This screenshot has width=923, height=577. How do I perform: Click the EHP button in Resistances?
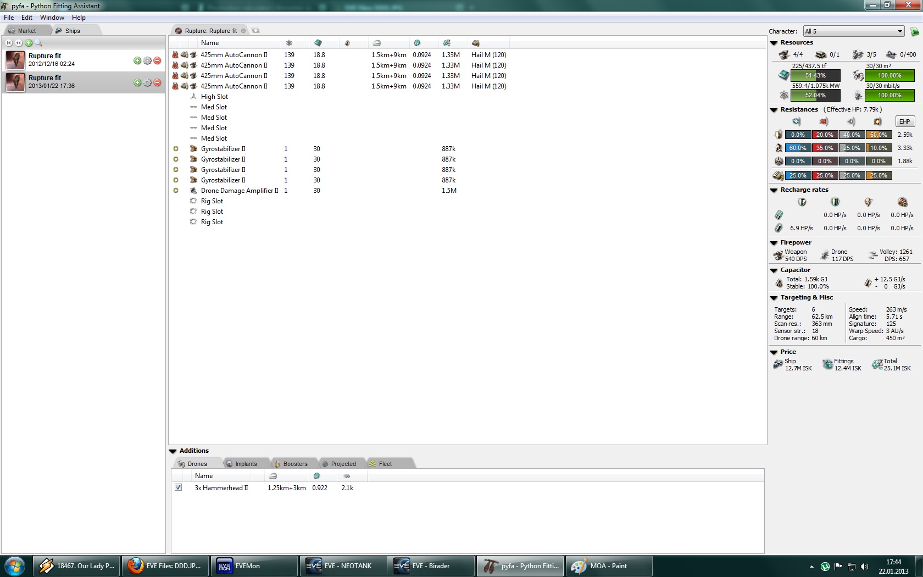point(905,121)
